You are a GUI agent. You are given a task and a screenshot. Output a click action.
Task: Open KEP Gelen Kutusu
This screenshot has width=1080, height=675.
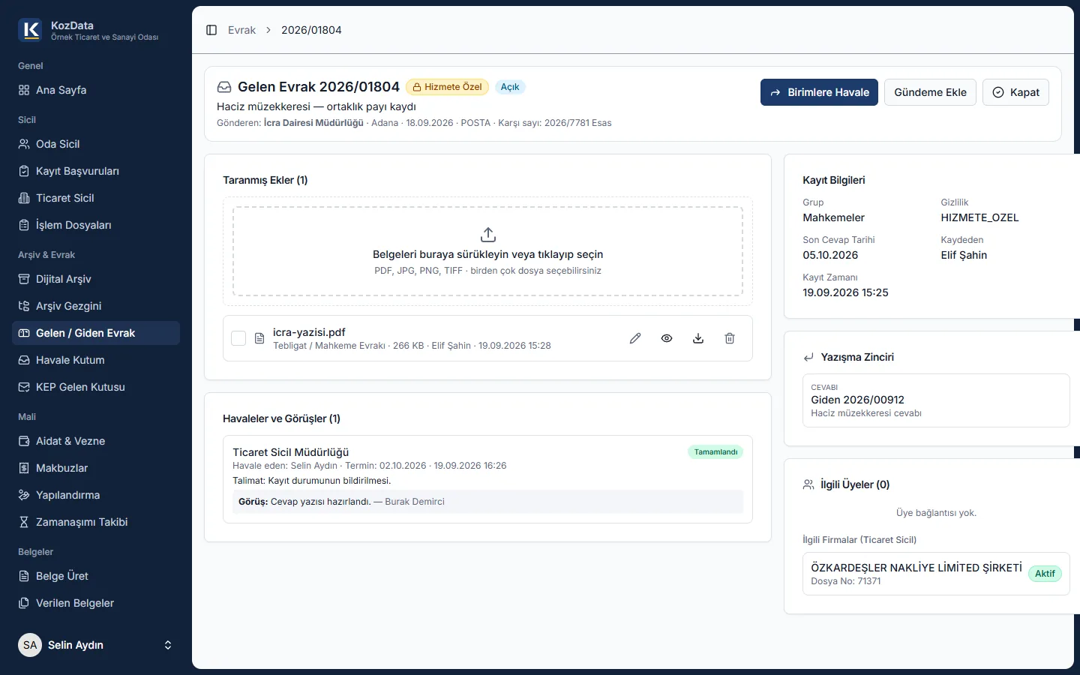(96, 387)
